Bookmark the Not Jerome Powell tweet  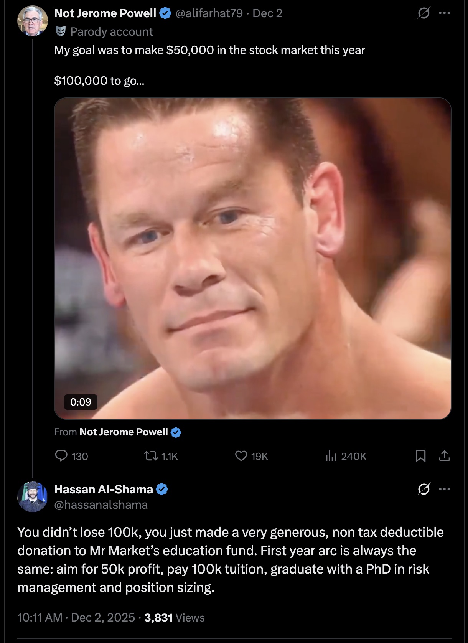(420, 456)
